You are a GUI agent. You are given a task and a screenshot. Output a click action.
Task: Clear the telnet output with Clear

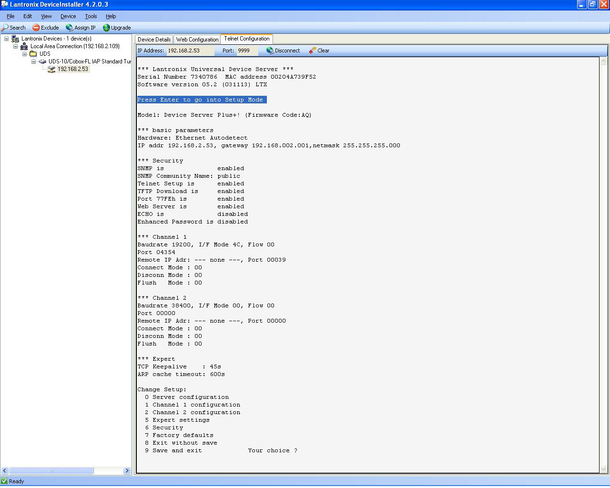tap(319, 51)
